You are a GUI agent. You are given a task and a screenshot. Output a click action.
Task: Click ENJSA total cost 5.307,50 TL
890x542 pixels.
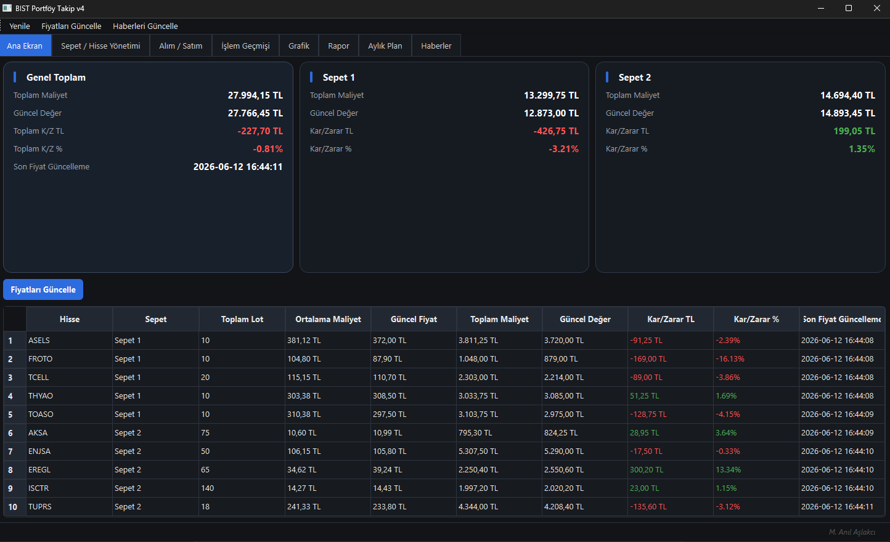point(499,451)
